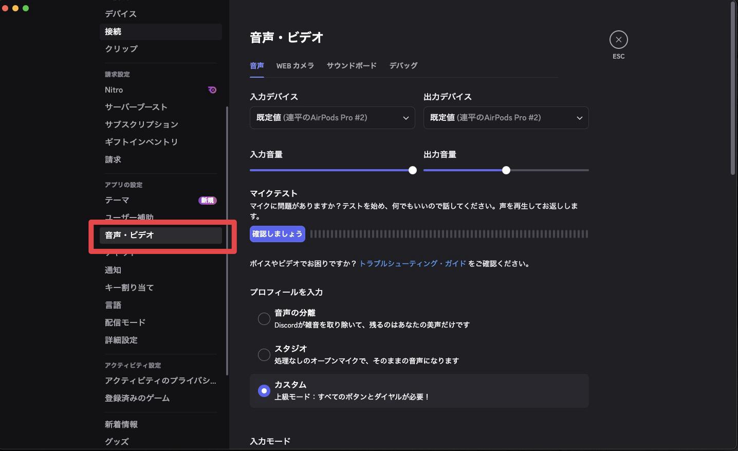The height and width of the screenshot is (451, 738).
Task: Choose the カスタム advanced profile
Action: [x=264, y=390]
